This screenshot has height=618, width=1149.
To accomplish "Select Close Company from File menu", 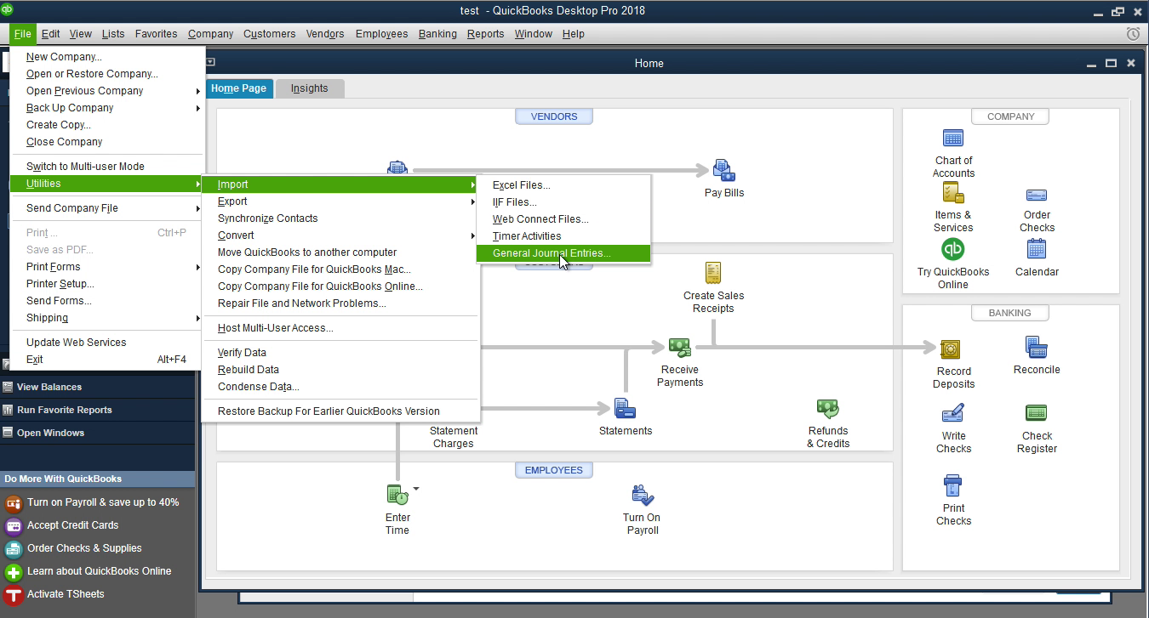I will coord(107,142).
